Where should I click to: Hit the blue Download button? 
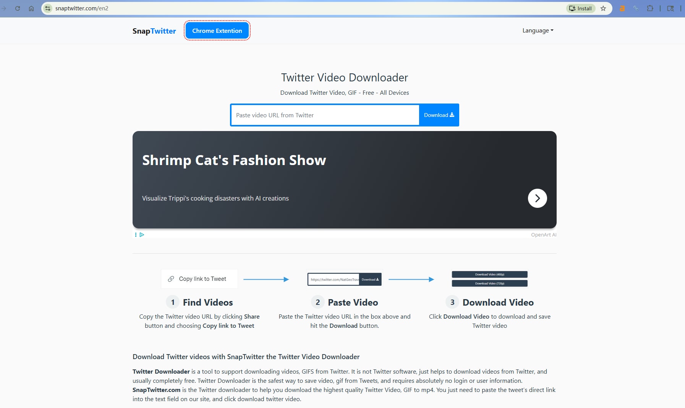[x=439, y=115]
